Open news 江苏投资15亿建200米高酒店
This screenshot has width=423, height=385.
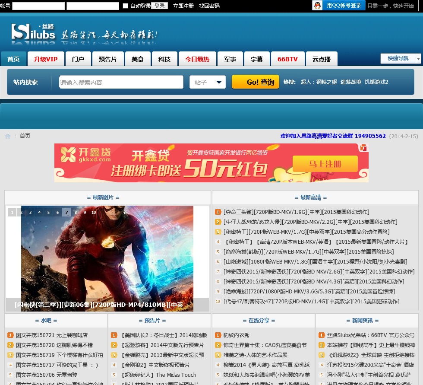[x=370, y=365]
